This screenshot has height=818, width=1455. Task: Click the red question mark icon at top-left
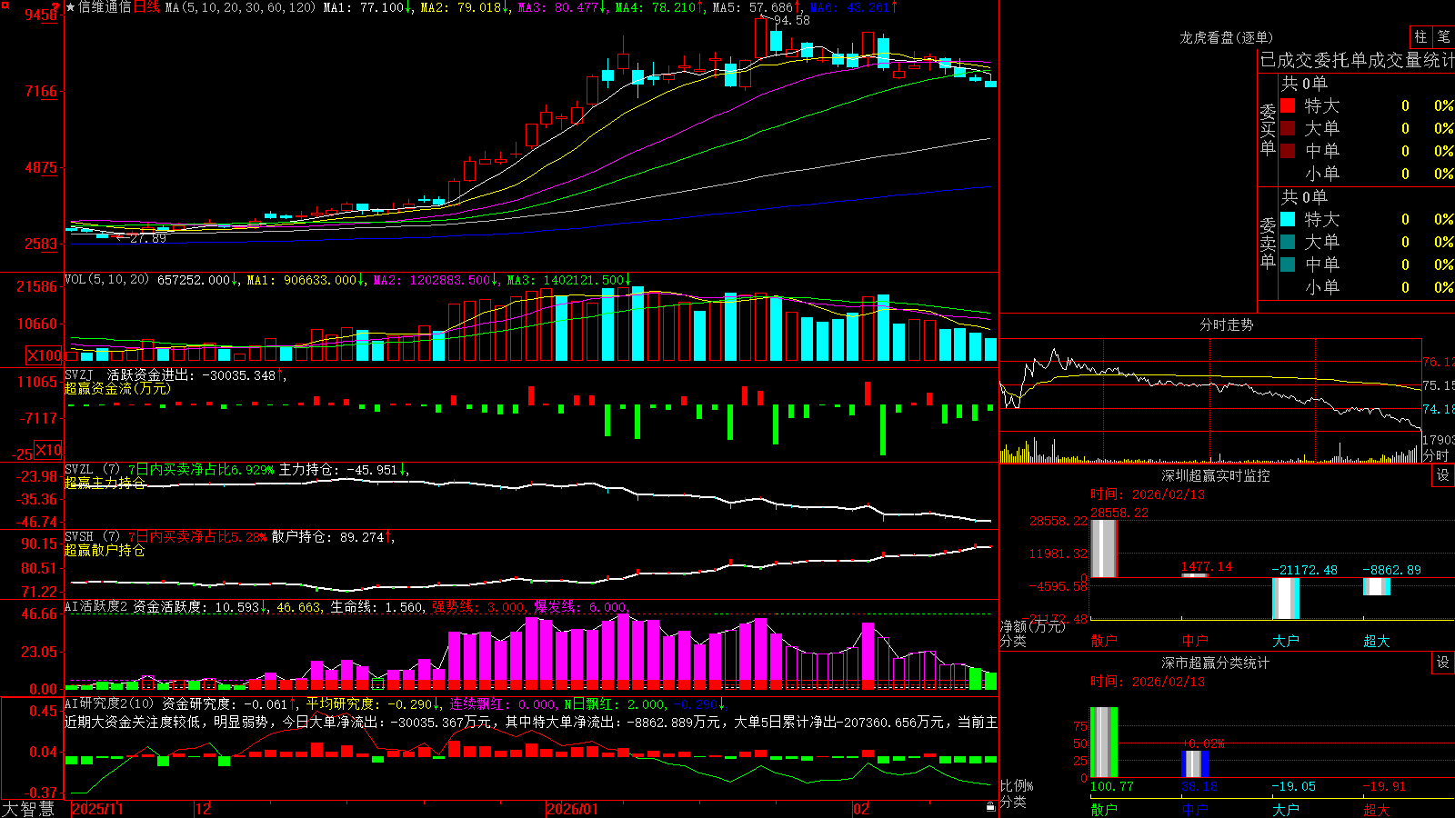click(57, 7)
